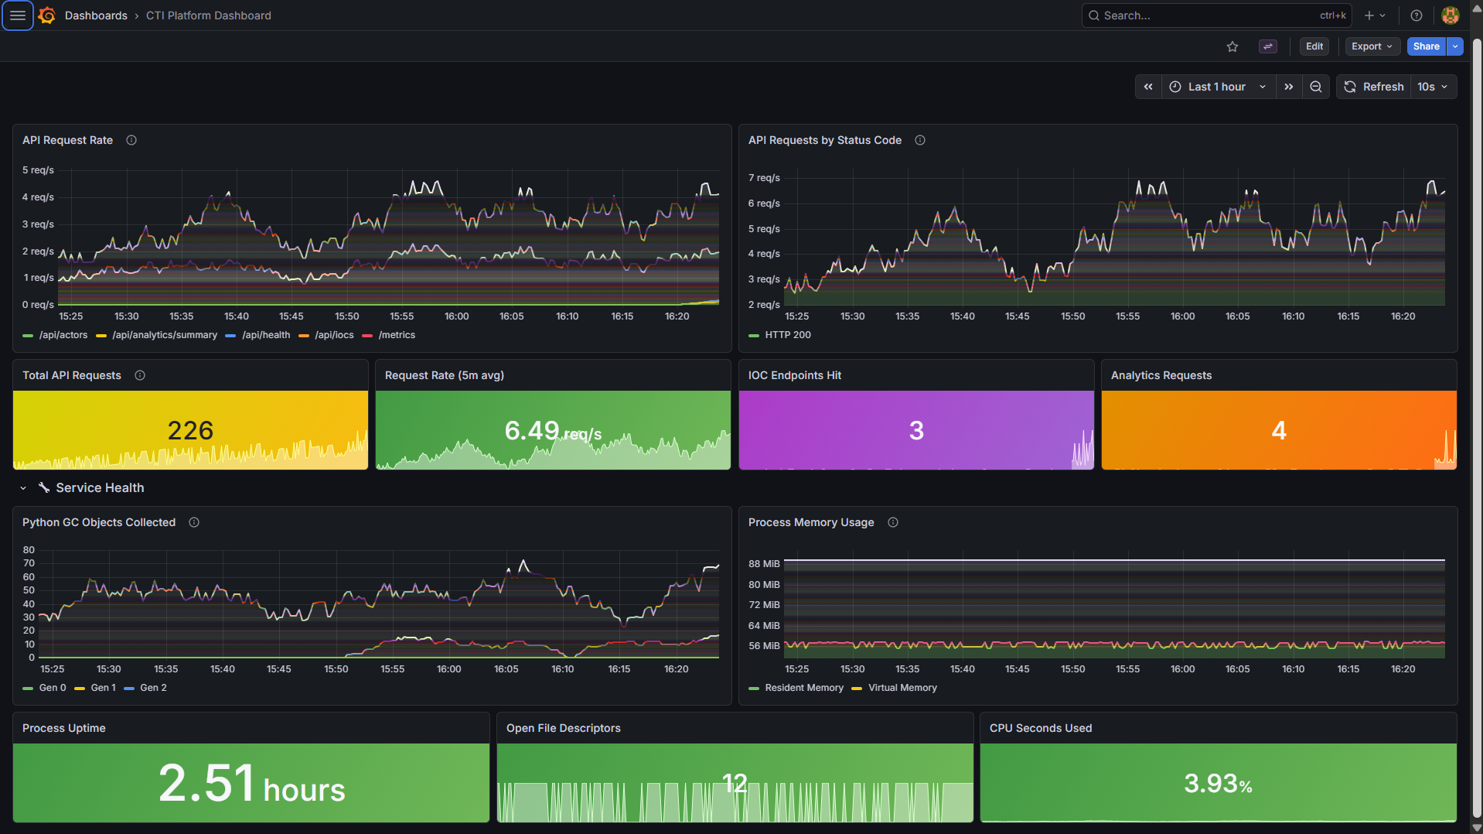Image resolution: width=1483 pixels, height=834 pixels.
Task: Open the Export dropdown
Action: (1372, 46)
